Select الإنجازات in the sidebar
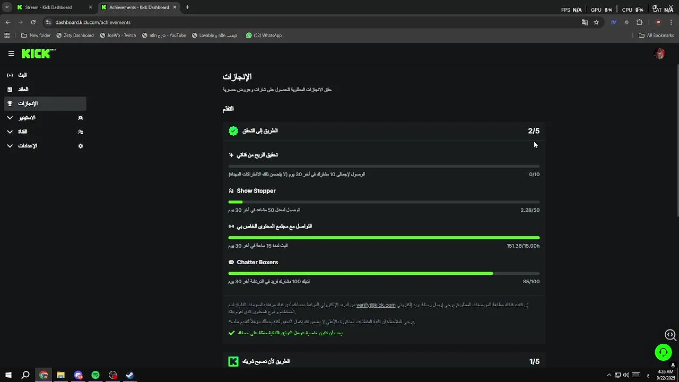679x382 pixels. click(x=46, y=103)
